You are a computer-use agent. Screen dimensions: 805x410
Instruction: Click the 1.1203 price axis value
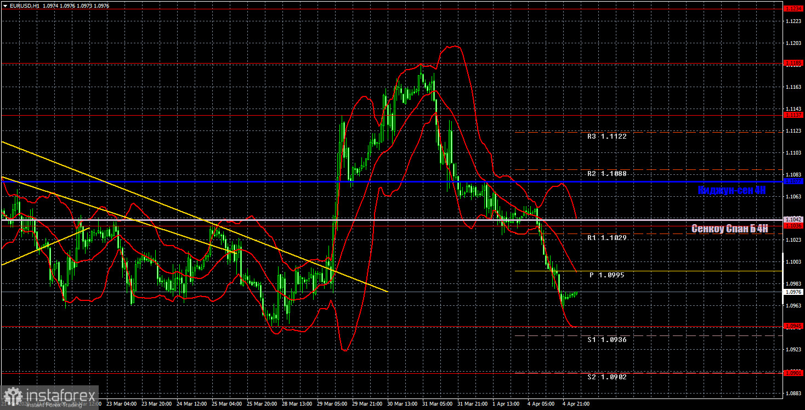click(794, 43)
